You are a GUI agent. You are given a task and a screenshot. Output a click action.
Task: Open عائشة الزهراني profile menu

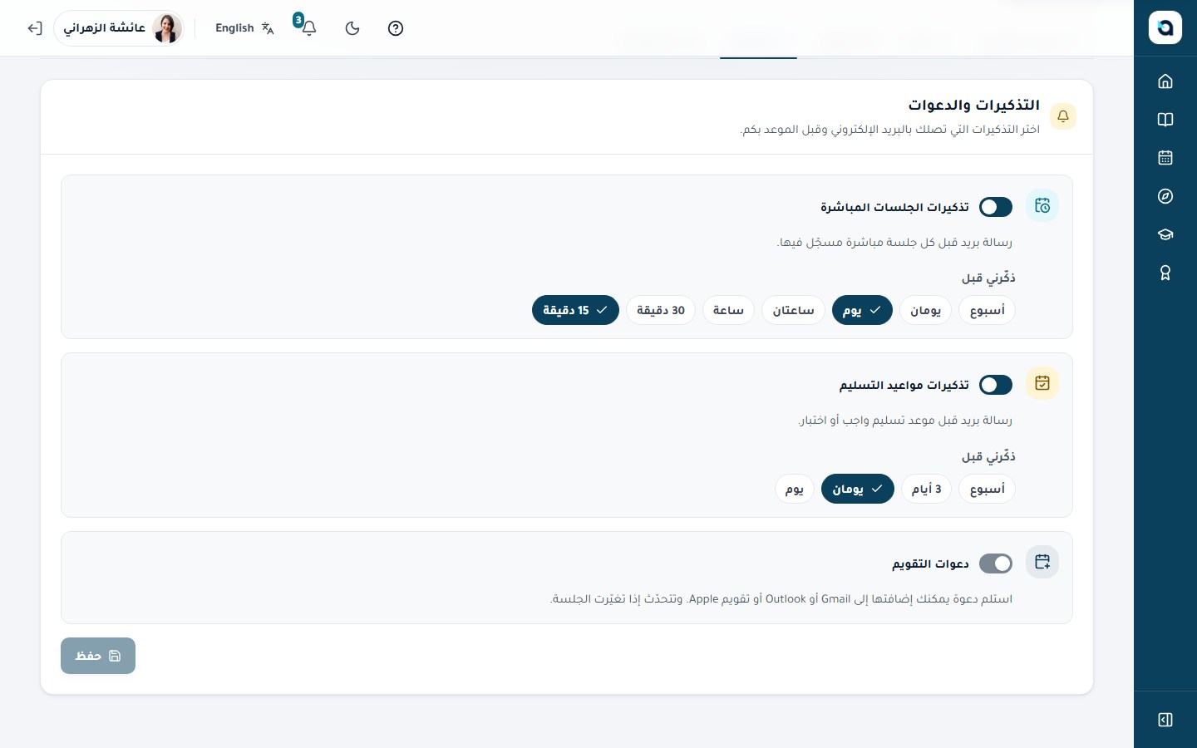[x=120, y=28]
